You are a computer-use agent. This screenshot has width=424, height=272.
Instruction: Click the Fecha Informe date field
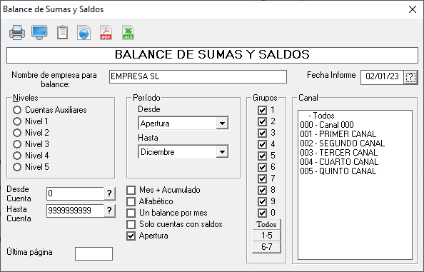tap(382, 77)
